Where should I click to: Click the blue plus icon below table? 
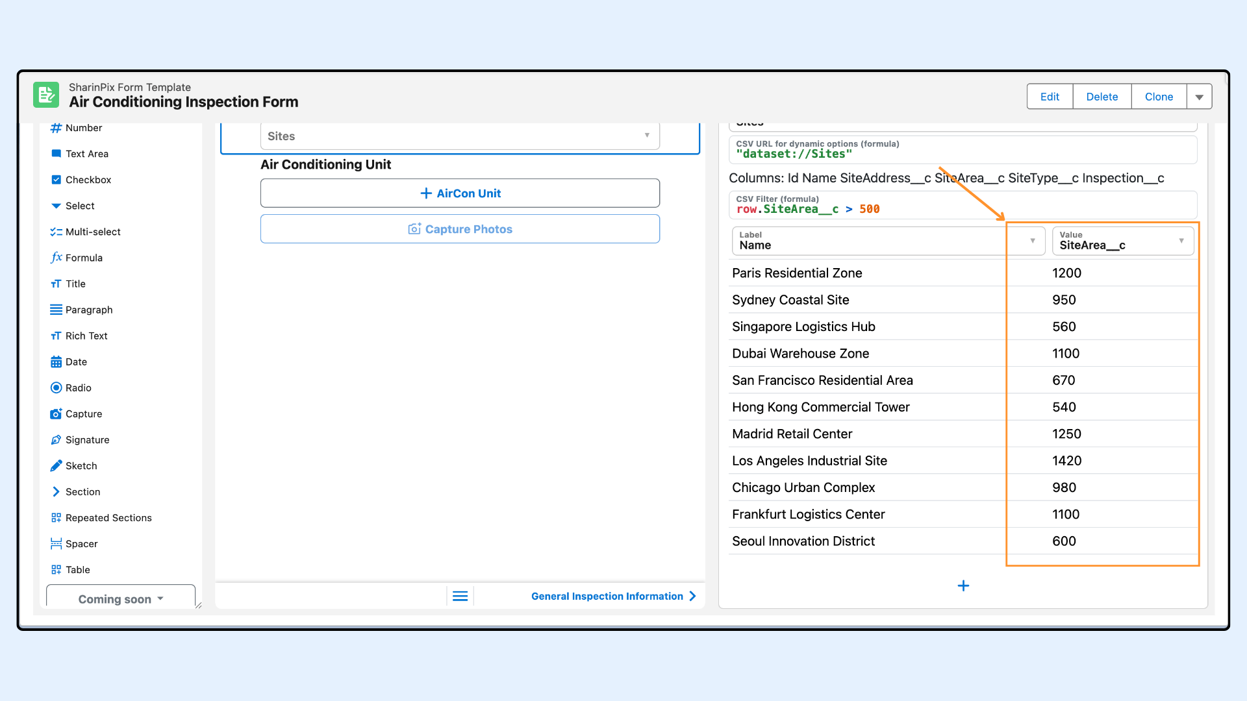click(963, 586)
